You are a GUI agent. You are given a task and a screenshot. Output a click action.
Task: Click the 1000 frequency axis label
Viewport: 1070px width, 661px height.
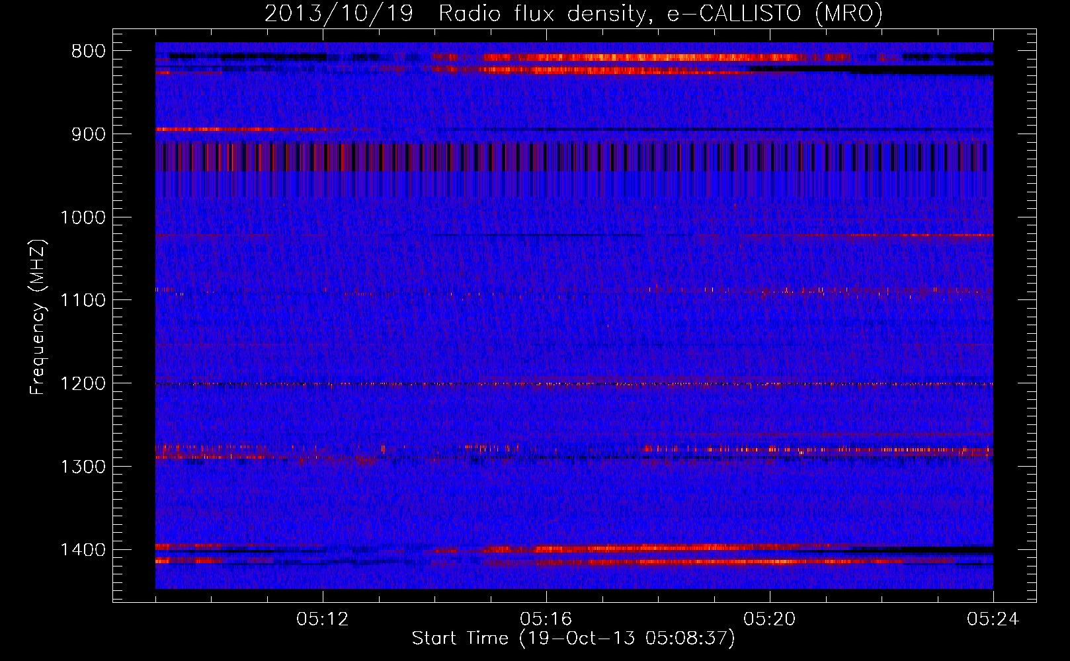83,217
